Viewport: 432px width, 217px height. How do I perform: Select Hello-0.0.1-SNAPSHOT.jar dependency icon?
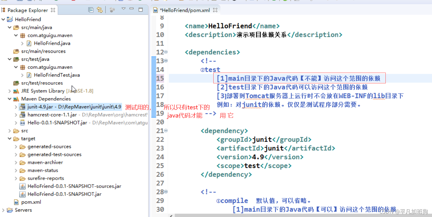(23, 123)
